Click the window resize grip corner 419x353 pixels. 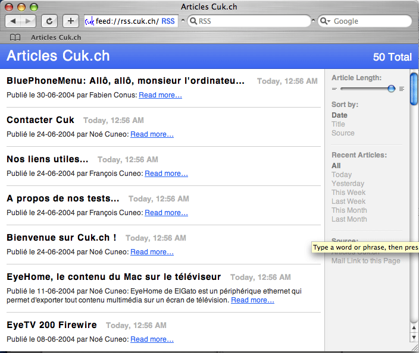[x=415, y=348]
